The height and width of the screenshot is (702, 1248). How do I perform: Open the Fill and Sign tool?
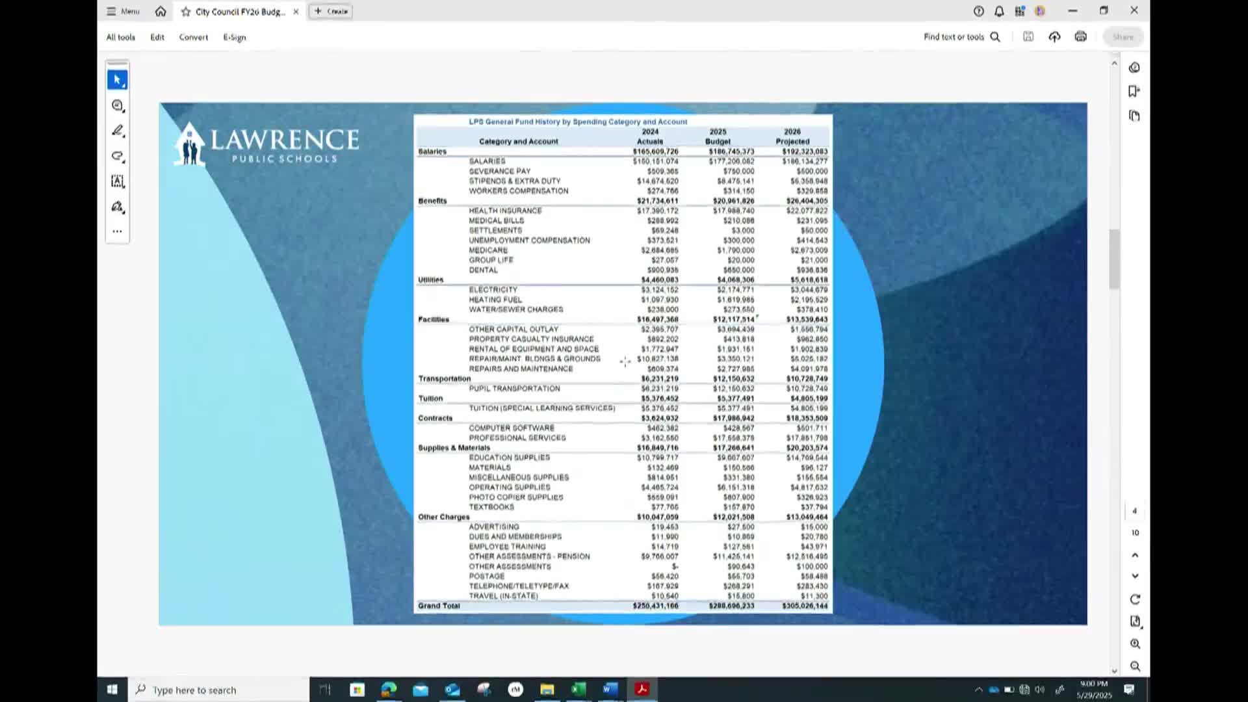click(118, 207)
